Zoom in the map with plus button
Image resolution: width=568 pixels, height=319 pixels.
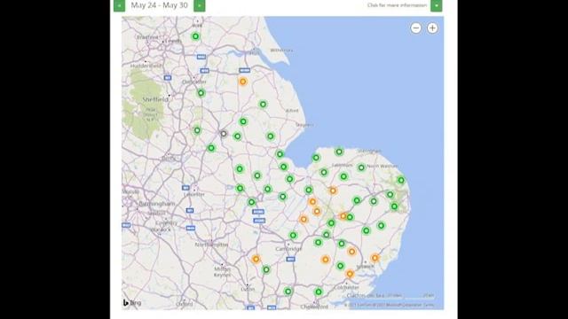(x=432, y=28)
